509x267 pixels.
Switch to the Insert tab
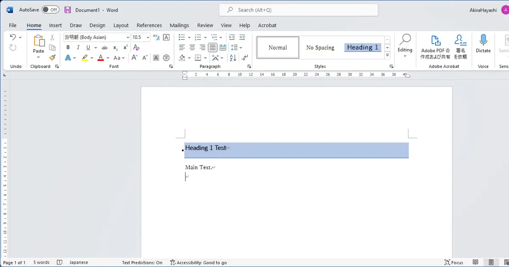[55, 25]
